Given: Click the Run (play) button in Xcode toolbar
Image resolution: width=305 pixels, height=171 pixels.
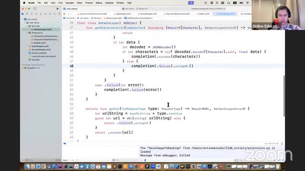Looking at the screenshot, I should coord(58,9).
